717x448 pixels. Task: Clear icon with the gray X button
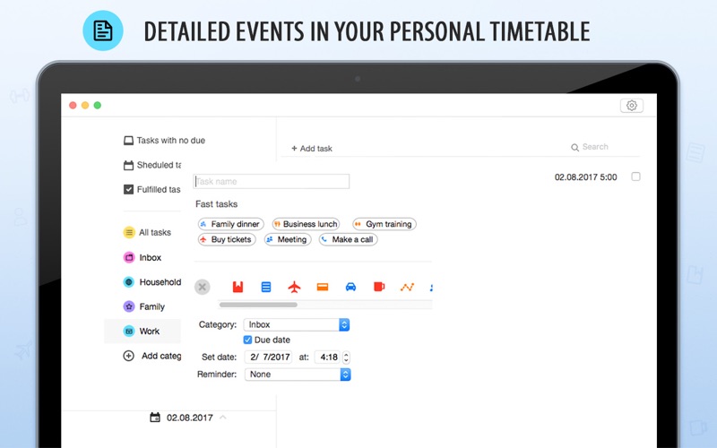(203, 287)
